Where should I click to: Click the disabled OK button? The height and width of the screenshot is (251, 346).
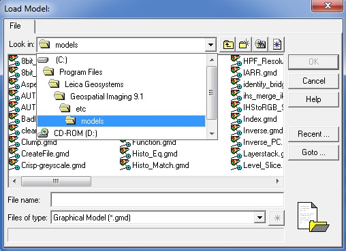tap(313, 62)
